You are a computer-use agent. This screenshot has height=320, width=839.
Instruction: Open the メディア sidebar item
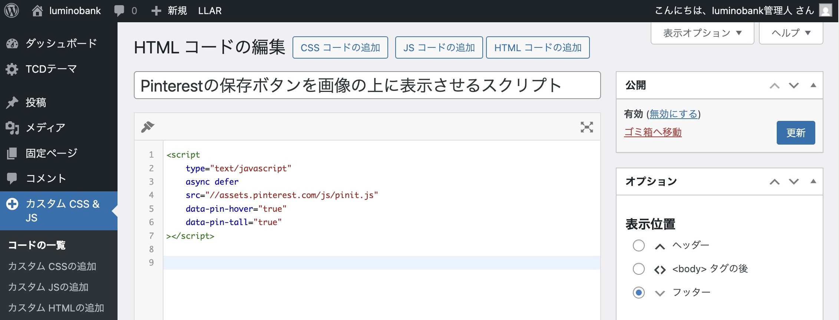pyautogui.click(x=45, y=128)
